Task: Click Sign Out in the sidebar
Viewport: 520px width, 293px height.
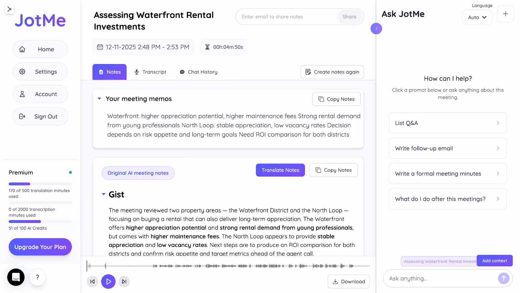Action: click(x=40, y=116)
